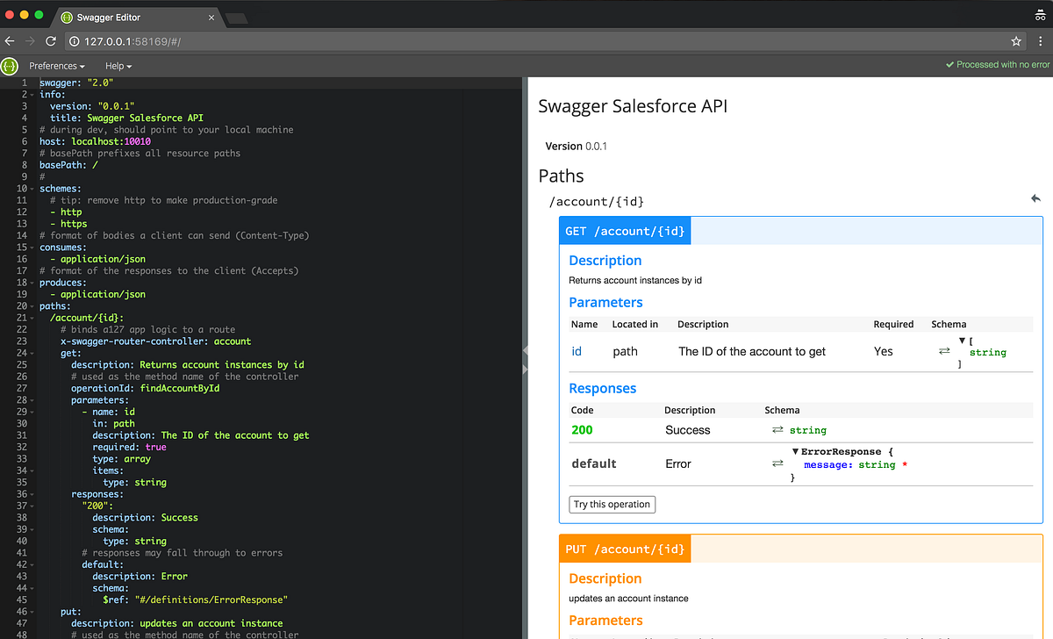Toggle the schema swap icon for the default Error response
1053x639 pixels.
777,463
